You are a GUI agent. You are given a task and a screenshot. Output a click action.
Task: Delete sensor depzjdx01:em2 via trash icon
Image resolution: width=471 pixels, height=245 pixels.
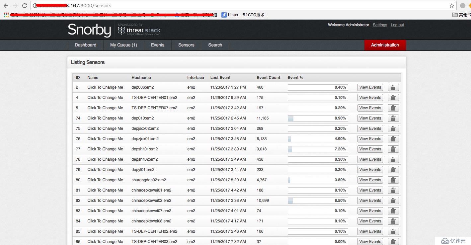coord(393,139)
